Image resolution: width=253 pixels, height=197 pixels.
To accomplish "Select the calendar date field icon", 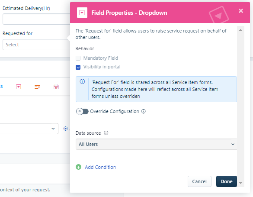I will point(56,87).
